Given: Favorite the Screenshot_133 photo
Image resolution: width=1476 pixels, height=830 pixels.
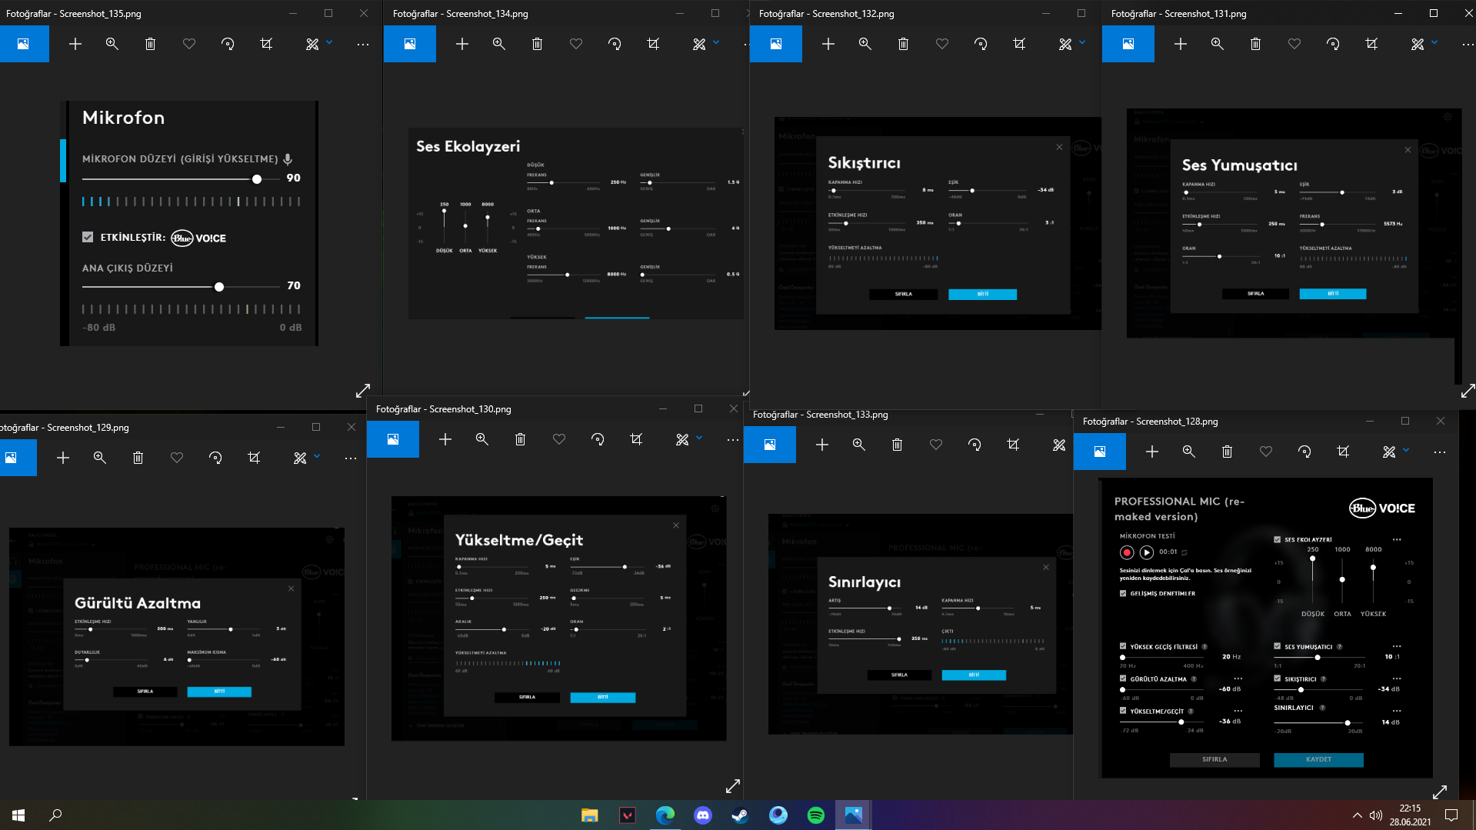Looking at the screenshot, I should tap(936, 445).
